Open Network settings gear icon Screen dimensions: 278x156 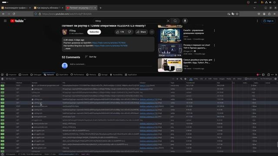(x=275, y=79)
